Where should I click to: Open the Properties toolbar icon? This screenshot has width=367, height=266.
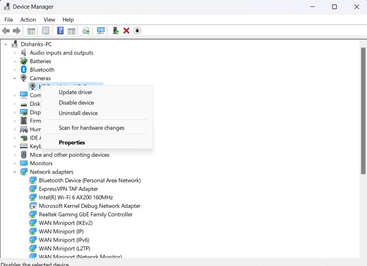coord(45,31)
